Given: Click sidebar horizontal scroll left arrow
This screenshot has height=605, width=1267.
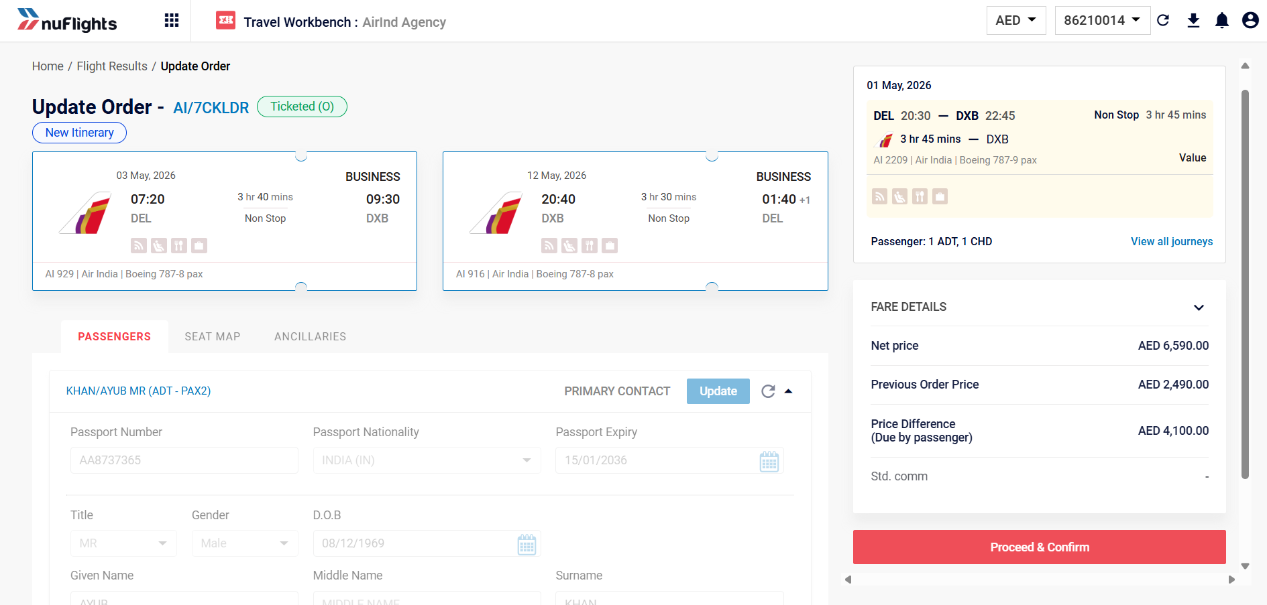Looking at the screenshot, I should coord(848,580).
